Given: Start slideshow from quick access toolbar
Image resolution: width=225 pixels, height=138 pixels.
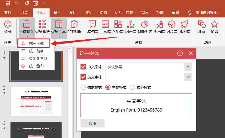Looking at the screenshot, I should tap(36, 3).
